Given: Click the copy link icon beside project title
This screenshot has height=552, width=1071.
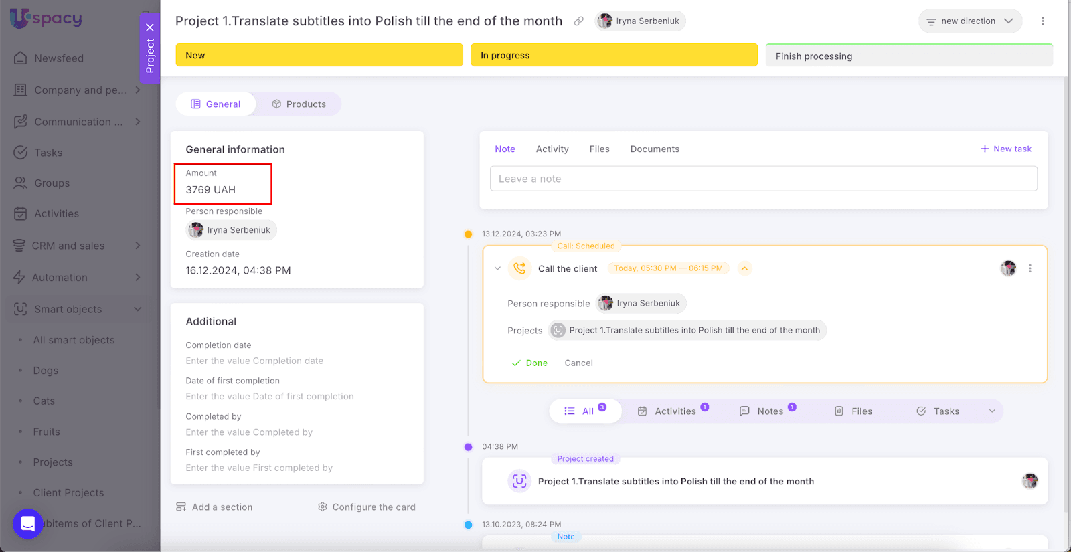Looking at the screenshot, I should (x=578, y=21).
